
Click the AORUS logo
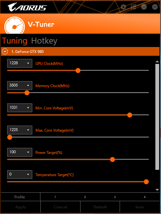click(x=27, y=7)
